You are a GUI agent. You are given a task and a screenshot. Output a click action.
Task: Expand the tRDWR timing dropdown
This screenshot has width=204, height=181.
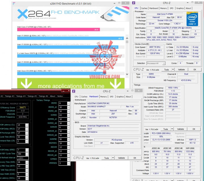pos(69,147)
